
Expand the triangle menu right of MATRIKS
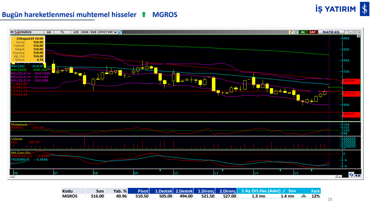pos(347,32)
